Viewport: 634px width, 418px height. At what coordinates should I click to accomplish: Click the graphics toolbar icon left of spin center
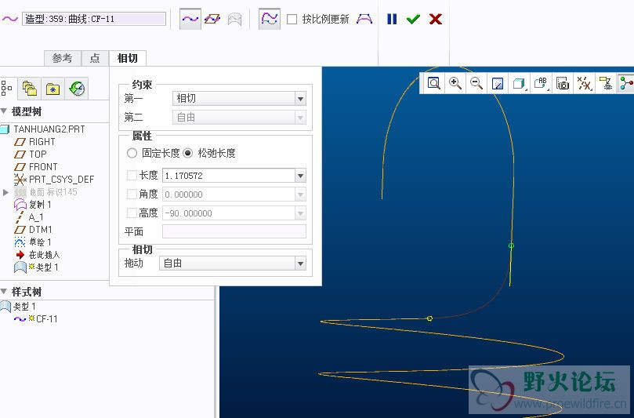coord(606,83)
